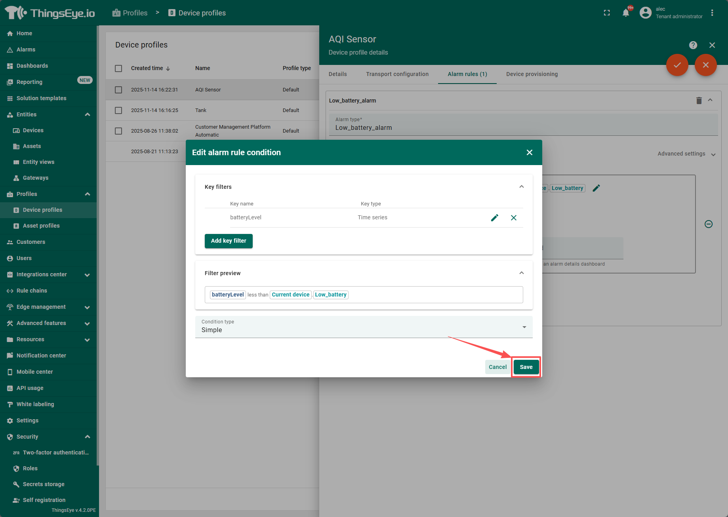Screen dimensions: 728x517
Task: Open the notifications bell
Action: [626, 13]
